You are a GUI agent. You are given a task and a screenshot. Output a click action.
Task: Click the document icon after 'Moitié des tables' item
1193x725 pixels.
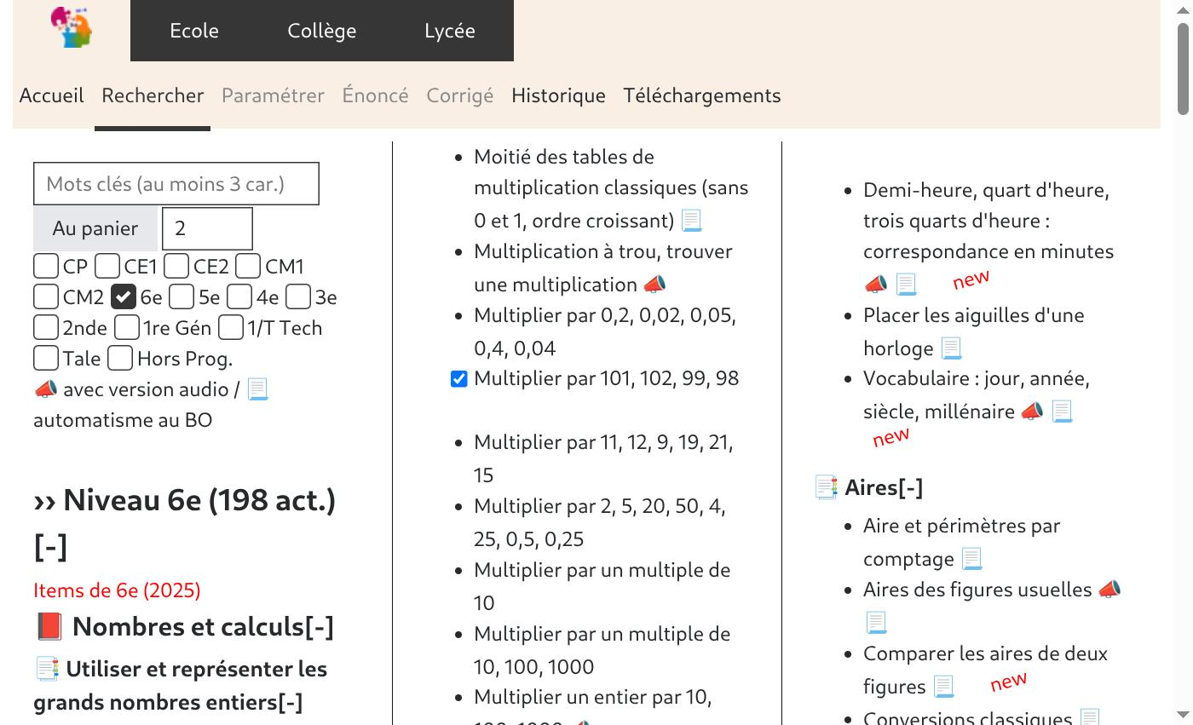point(692,221)
